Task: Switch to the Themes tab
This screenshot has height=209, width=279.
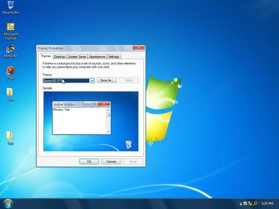Action: (x=46, y=56)
